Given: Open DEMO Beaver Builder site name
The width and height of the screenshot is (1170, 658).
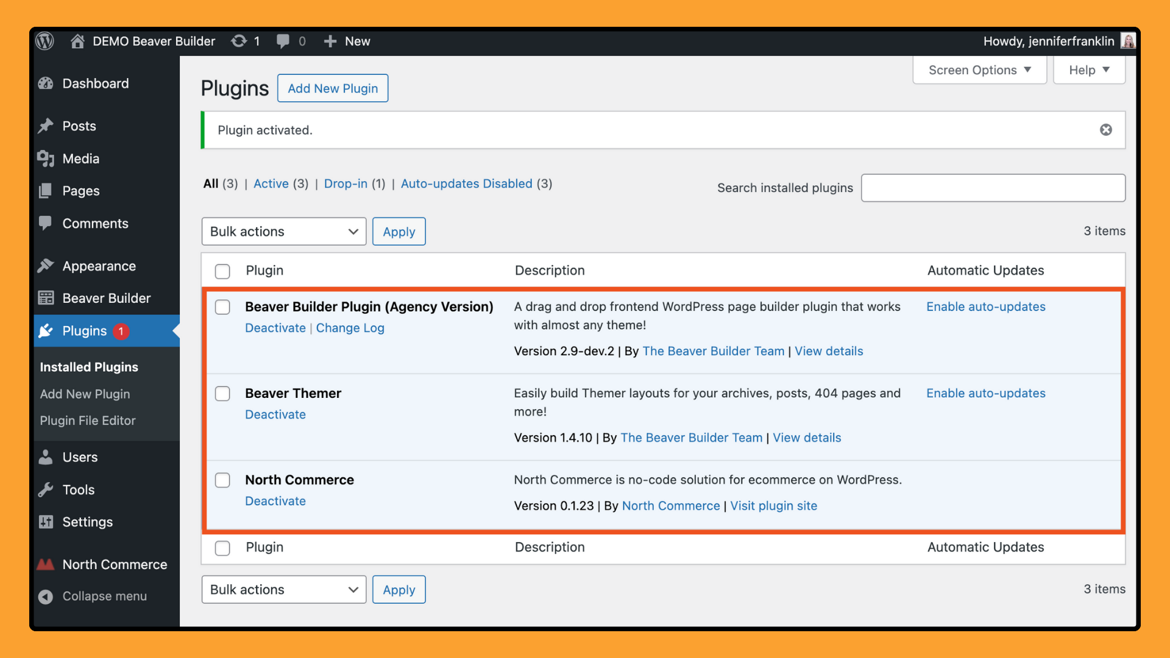Looking at the screenshot, I should 154,41.
